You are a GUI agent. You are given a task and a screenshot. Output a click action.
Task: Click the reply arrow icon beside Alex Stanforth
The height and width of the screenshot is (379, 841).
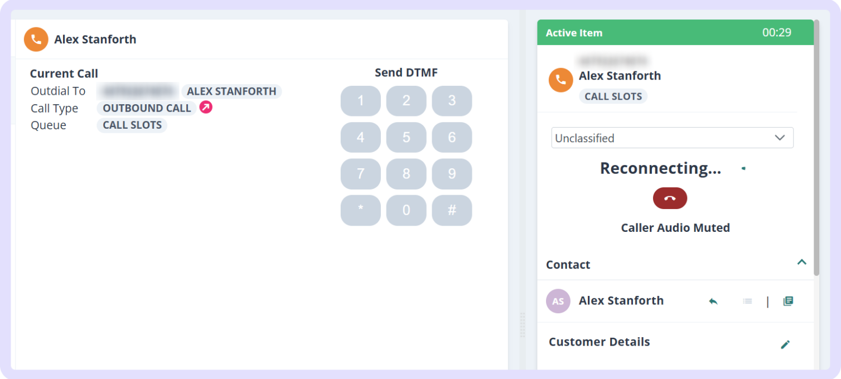point(713,301)
